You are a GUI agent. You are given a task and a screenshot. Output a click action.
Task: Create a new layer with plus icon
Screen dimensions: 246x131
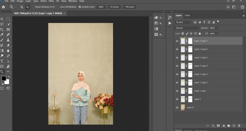pyautogui.click(x=234, y=126)
